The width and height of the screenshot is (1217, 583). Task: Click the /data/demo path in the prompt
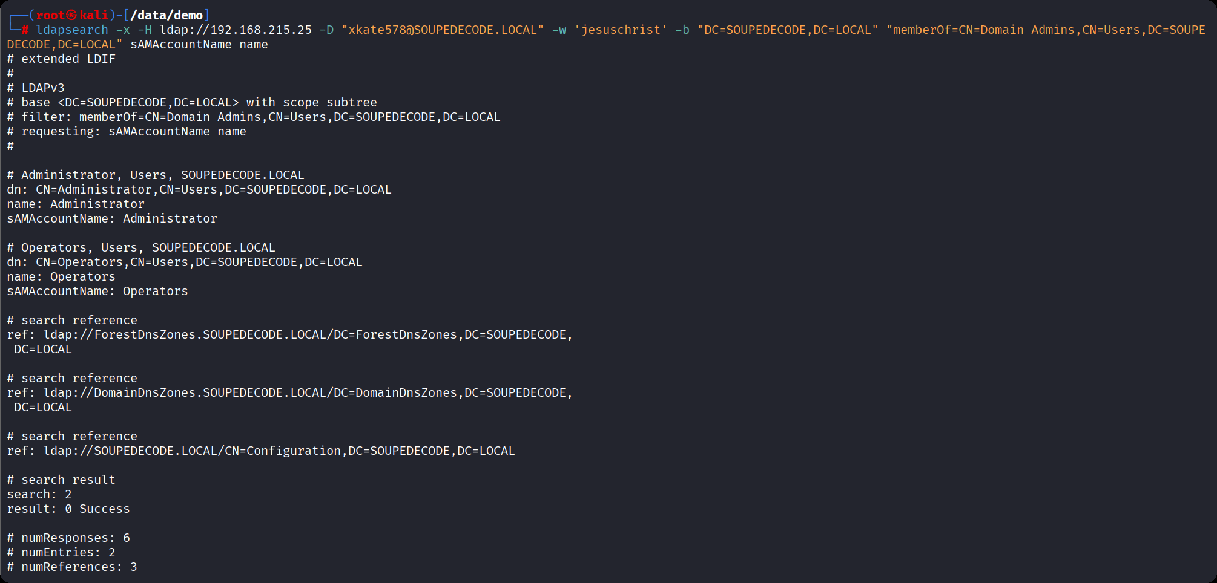point(167,15)
